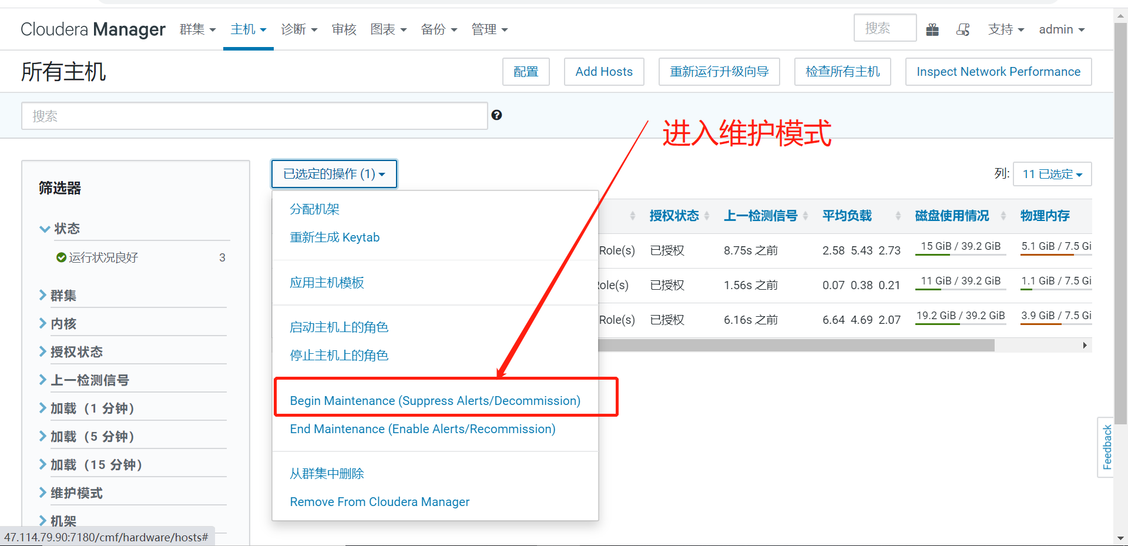Open the 11 已选定 columns dropdown
This screenshot has width=1128, height=546.
(1052, 174)
